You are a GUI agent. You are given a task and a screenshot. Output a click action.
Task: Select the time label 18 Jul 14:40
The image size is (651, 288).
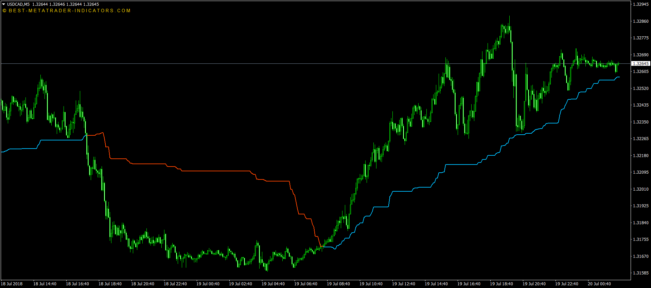click(45, 284)
